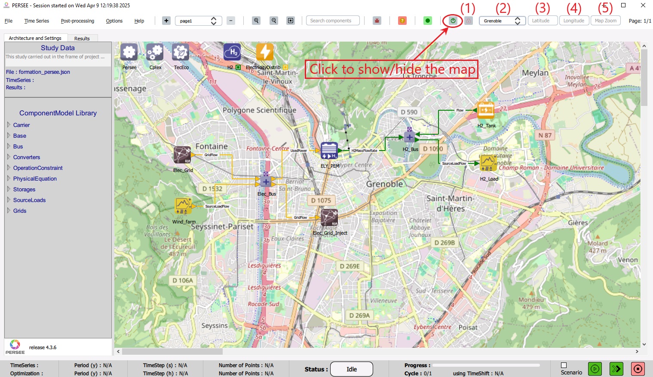Image resolution: width=653 pixels, height=377 pixels.
Task: Expand the Storages library category
Action: [x=9, y=189]
